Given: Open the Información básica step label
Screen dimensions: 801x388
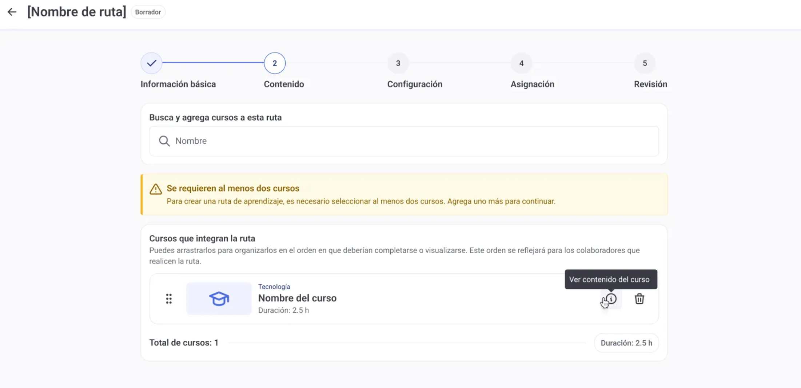Looking at the screenshot, I should 178,84.
